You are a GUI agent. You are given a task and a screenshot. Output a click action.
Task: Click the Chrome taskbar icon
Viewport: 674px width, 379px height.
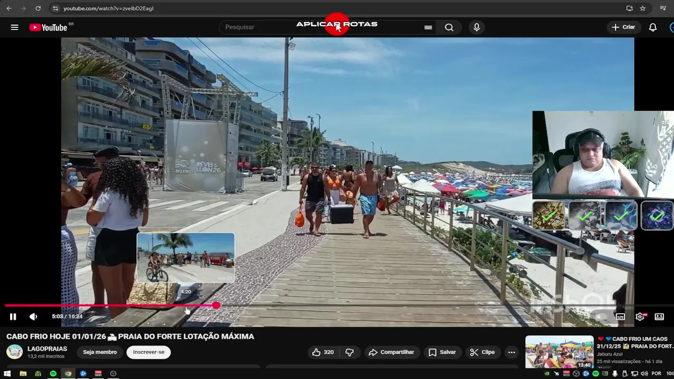(x=68, y=374)
